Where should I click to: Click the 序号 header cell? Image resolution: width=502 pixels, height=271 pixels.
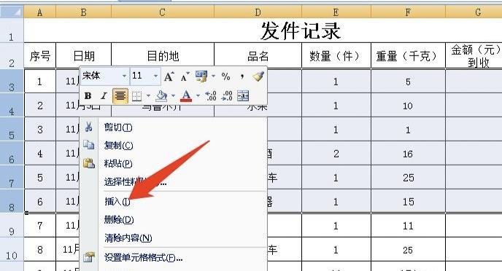tap(39, 55)
